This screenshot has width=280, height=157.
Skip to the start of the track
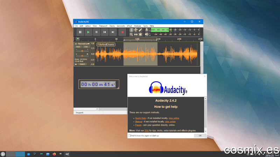click(105, 32)
